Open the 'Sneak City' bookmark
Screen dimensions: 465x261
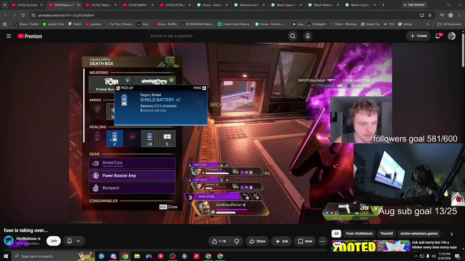(x=370, y=24)
